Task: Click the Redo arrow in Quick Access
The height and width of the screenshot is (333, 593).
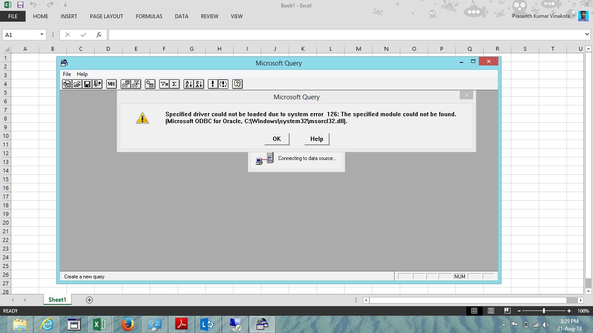Action: coord(50,5)
